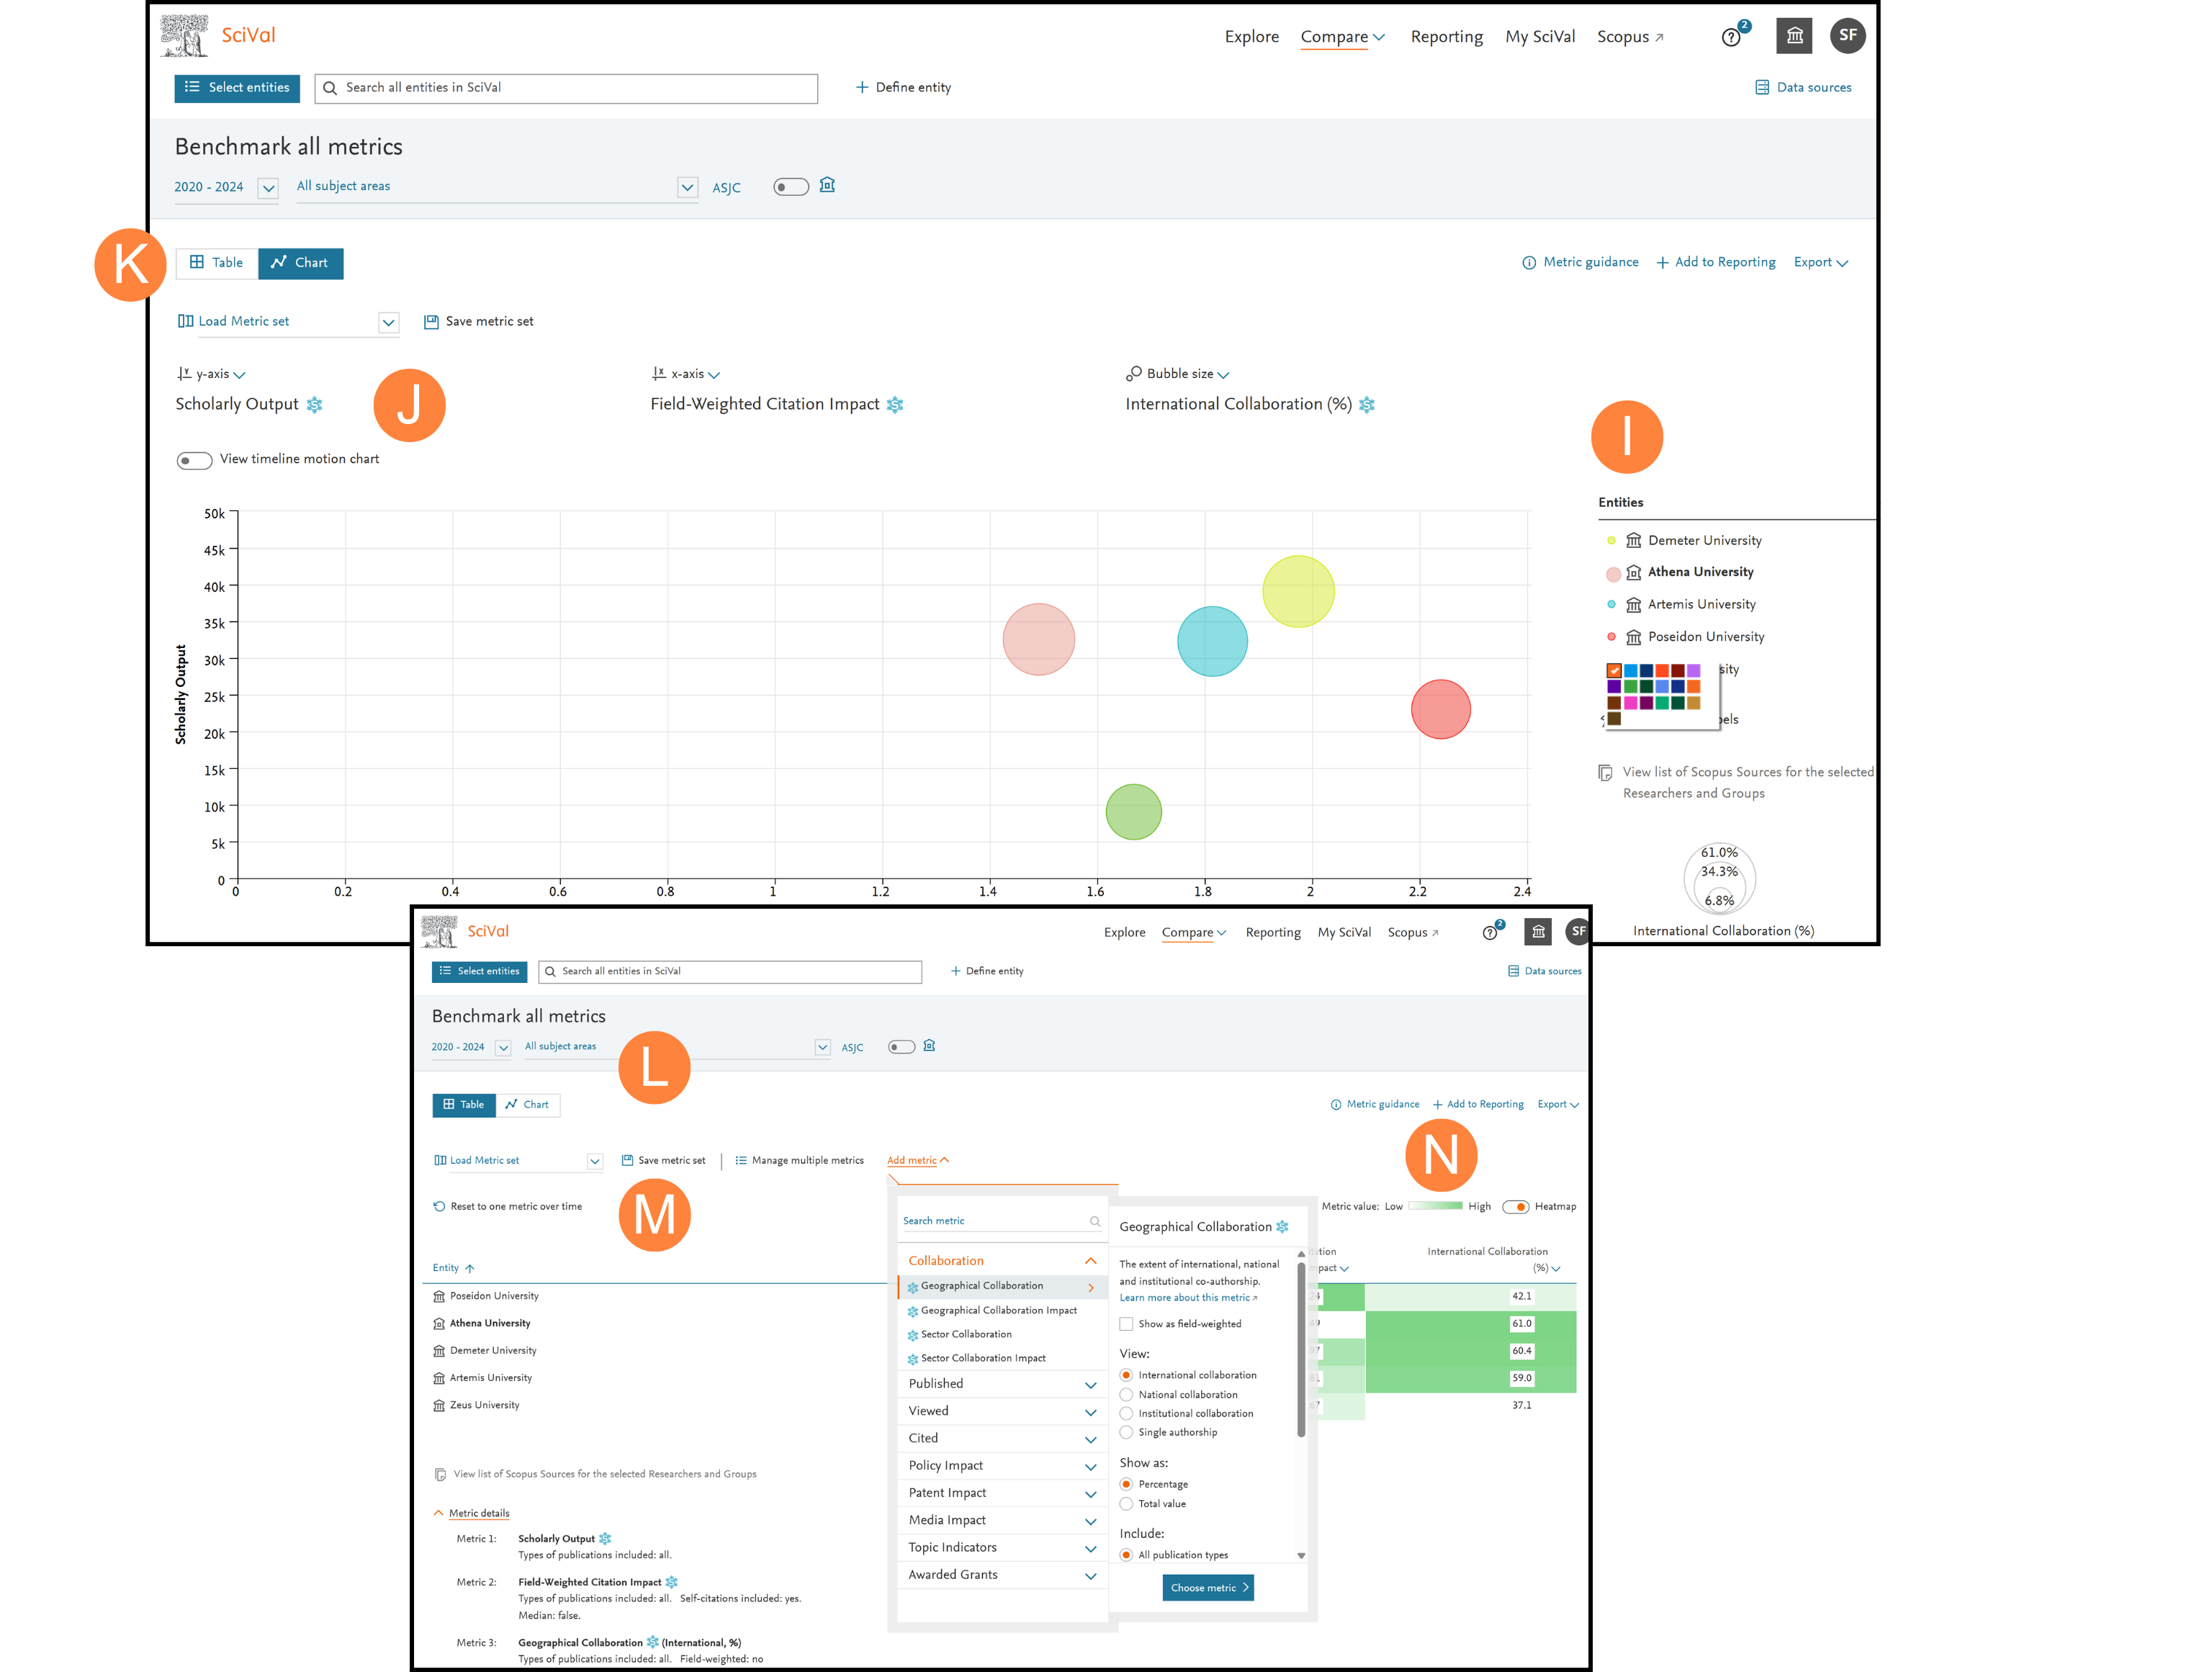Check Show as field-weighted checkbox
Image resolution: width=2212 pixels, height=1672 pixels.
(x=1126, y=1324)
